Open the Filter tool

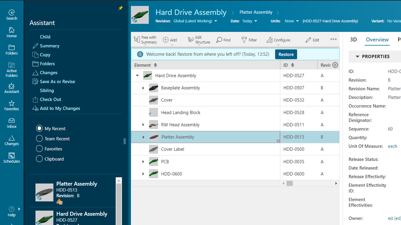(249, 40)
